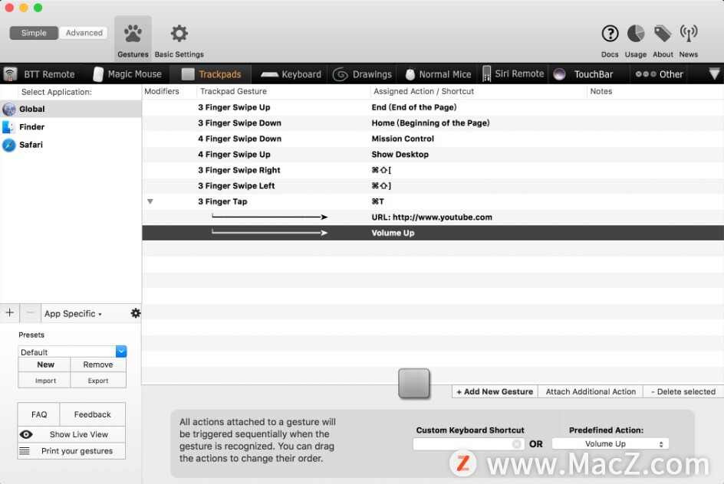Open News antenna icon
The image size is (724, 484).
coord(689,33)
